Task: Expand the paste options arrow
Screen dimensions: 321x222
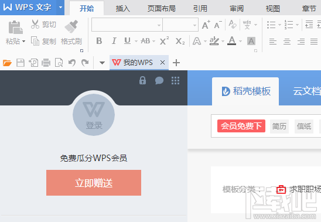Action: [x=24, y=42]
